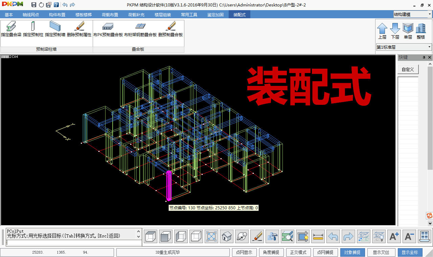Disable 对象捕捉 object snap

click(352, 252)
